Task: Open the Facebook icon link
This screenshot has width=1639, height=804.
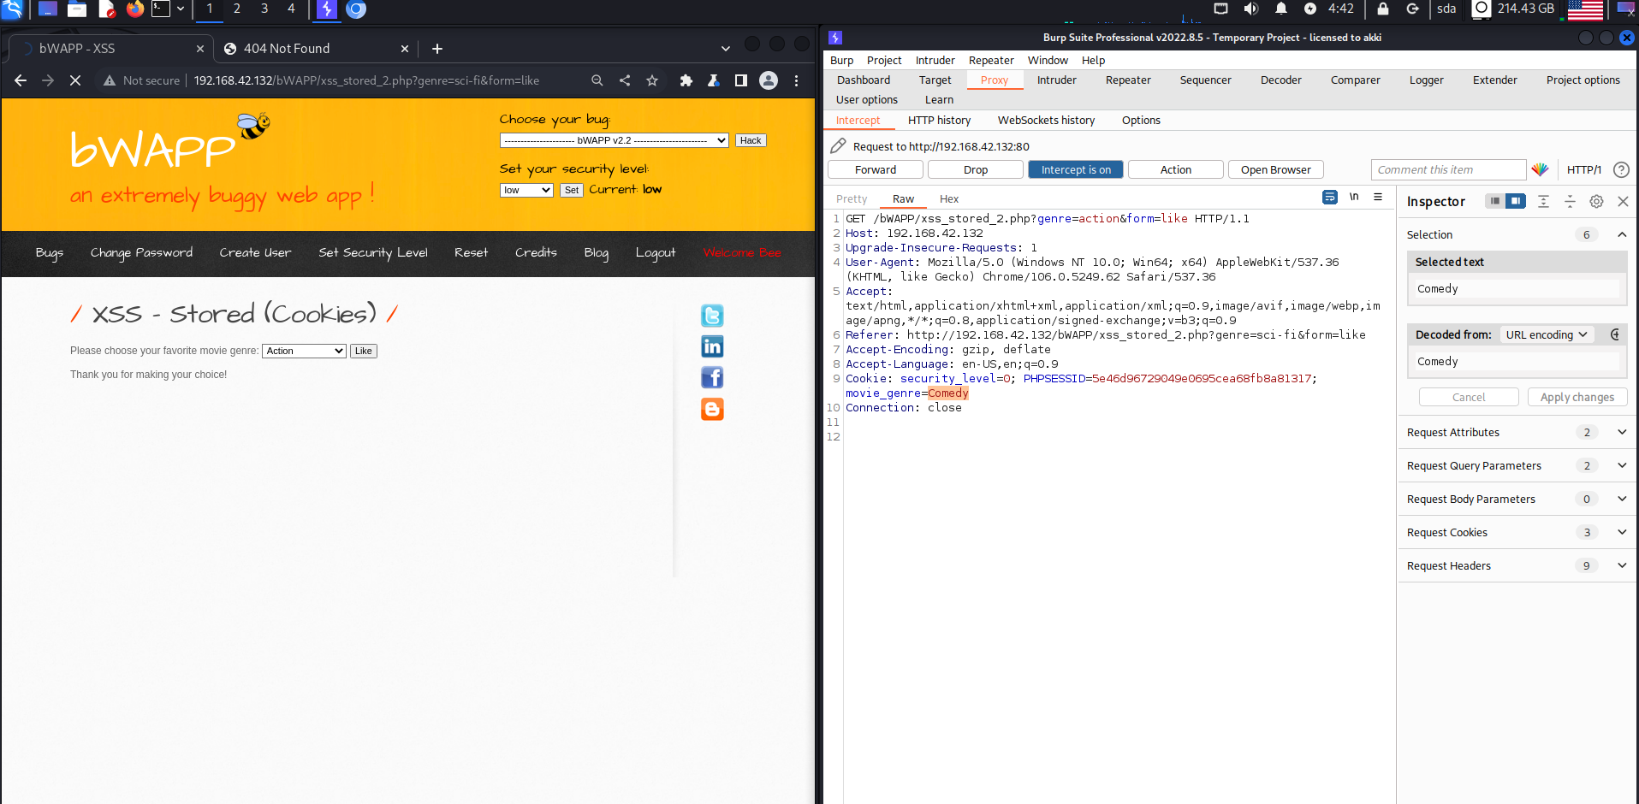Action: pos(712,377)
